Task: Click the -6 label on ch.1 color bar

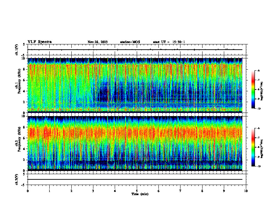Action: click(x=258, y=71)
